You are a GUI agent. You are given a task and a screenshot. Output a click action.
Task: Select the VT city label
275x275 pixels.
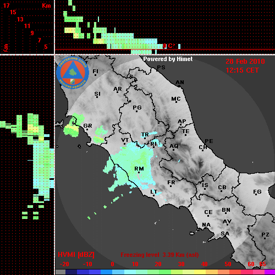(125, 140)
